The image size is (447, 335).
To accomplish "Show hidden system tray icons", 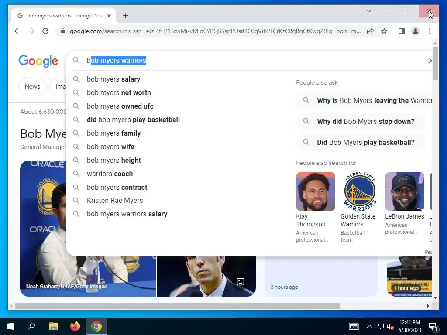I will point(369,326).
